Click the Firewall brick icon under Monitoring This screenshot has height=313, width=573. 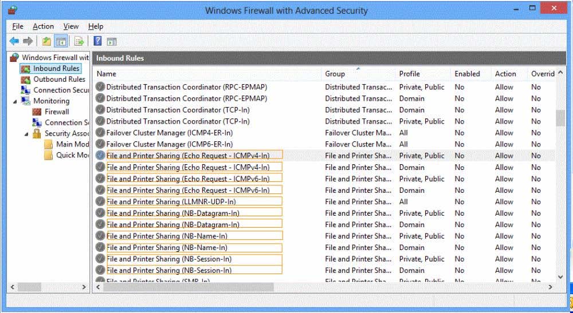(x=37, y=112)
